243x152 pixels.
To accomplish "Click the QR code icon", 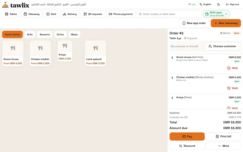I will tap(85, 14).
